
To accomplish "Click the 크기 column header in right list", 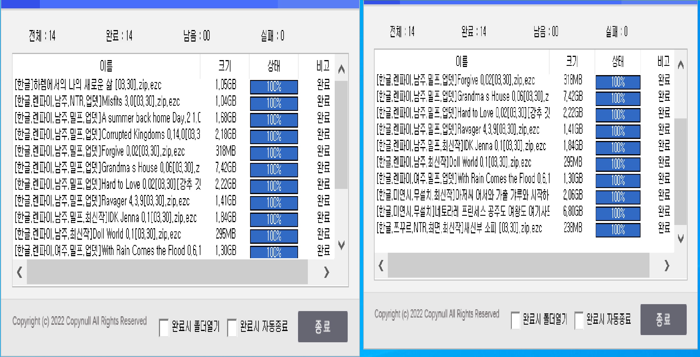I will point(572,61).
